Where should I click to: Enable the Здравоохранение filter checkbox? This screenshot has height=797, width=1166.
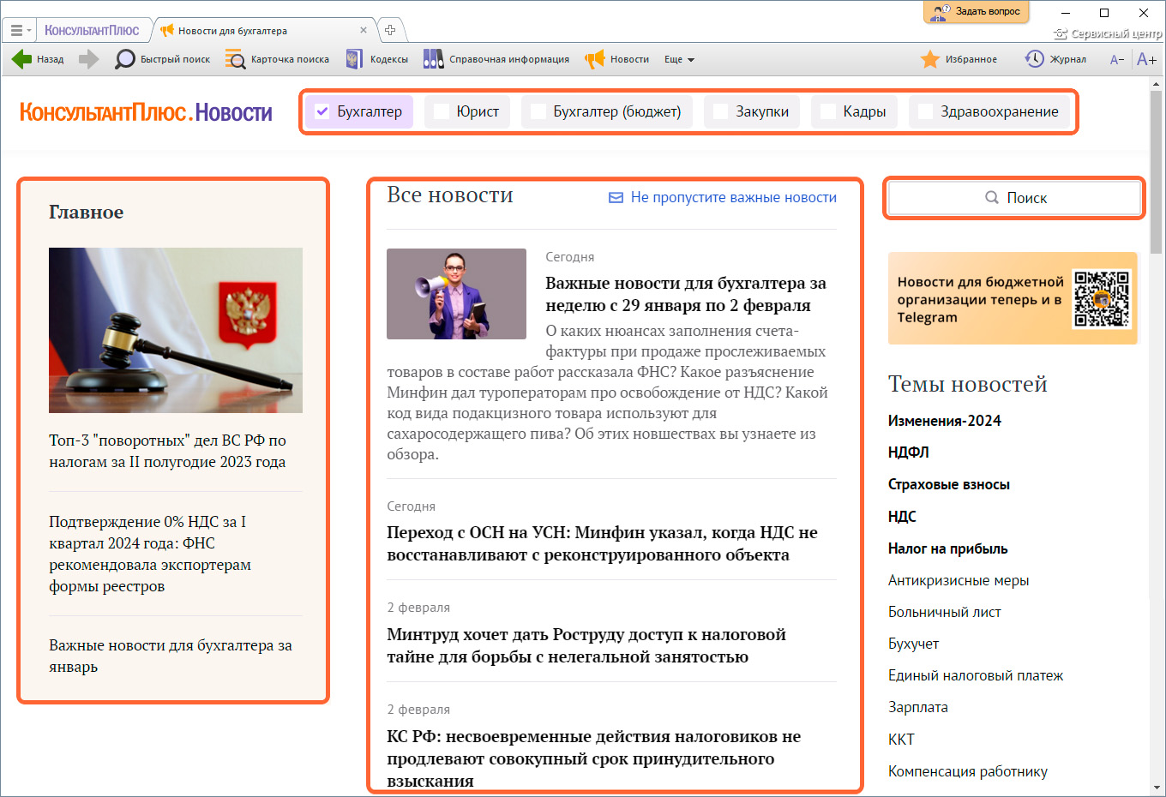926,111
